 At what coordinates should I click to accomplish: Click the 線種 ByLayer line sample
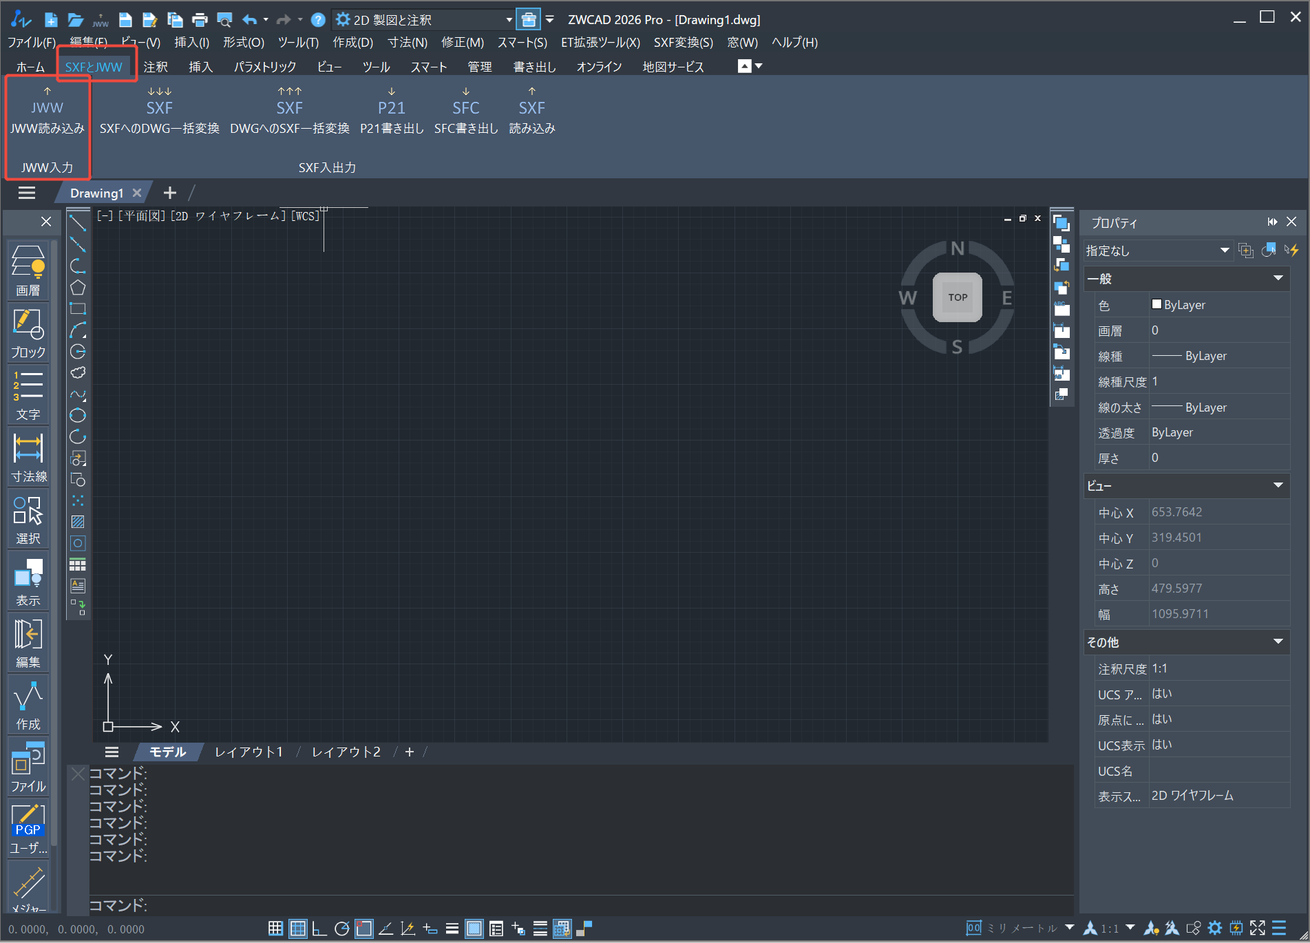coord(1166,356)
